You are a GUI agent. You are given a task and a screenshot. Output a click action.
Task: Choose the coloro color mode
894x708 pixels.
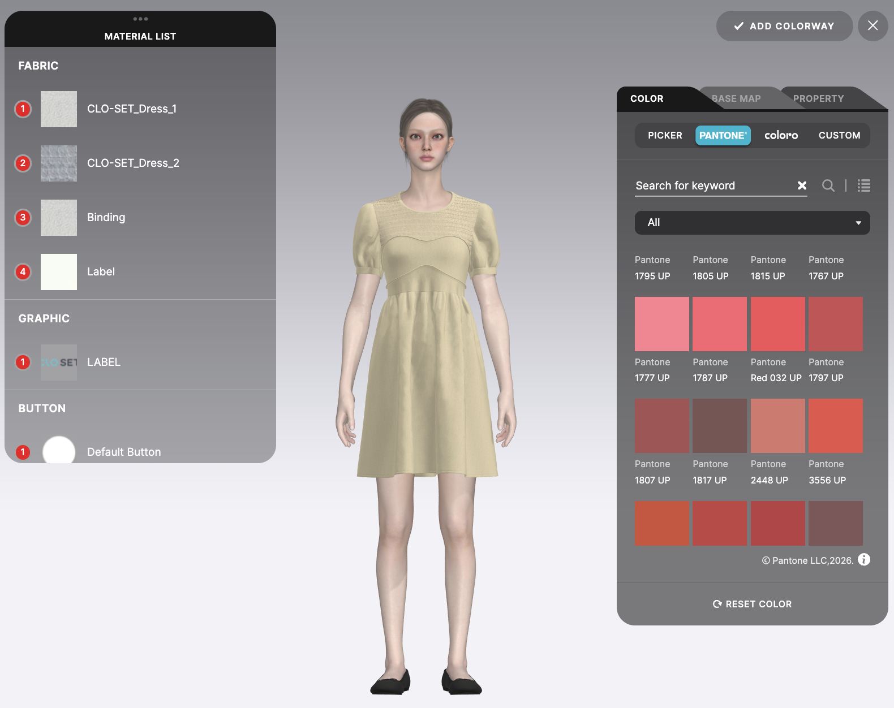tap(781, 136)
